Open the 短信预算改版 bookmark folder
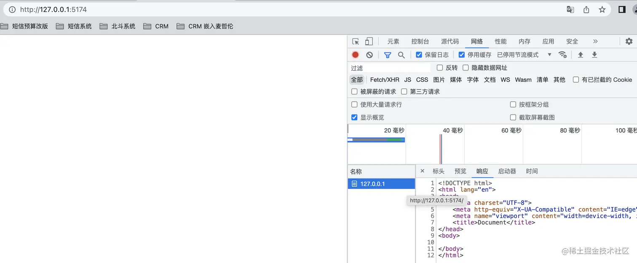 (24, 26)
